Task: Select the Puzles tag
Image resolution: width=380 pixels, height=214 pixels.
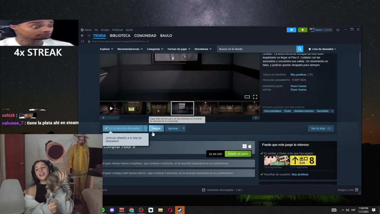Action: [x=287, y=111]
